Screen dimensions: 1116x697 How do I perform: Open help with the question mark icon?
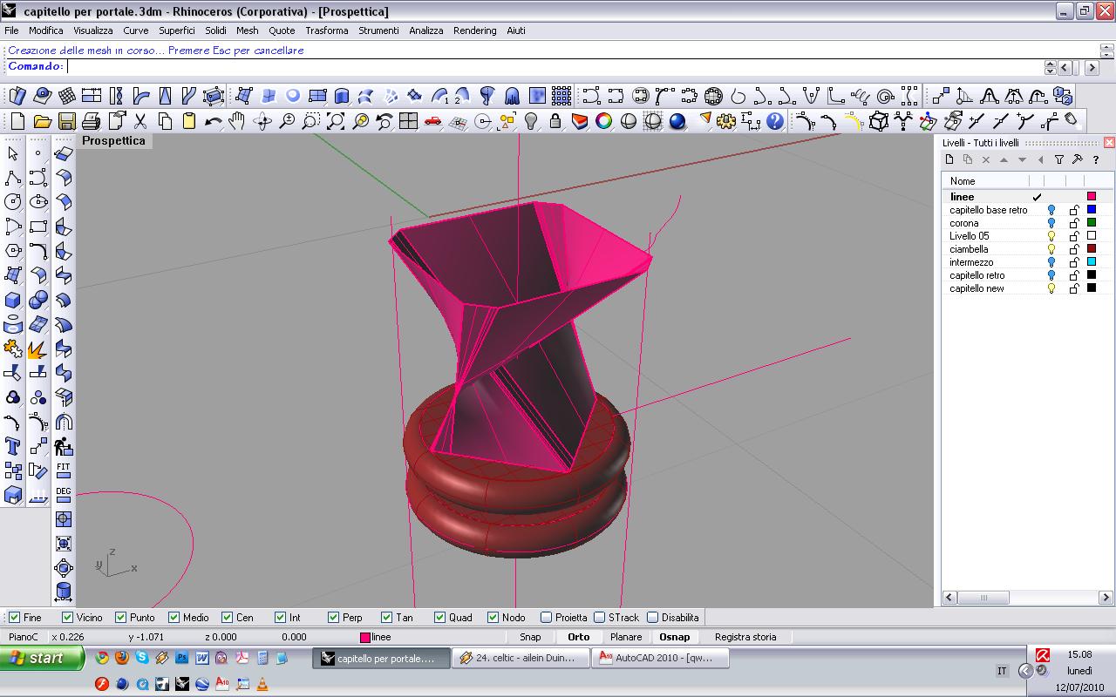[775, 121]
